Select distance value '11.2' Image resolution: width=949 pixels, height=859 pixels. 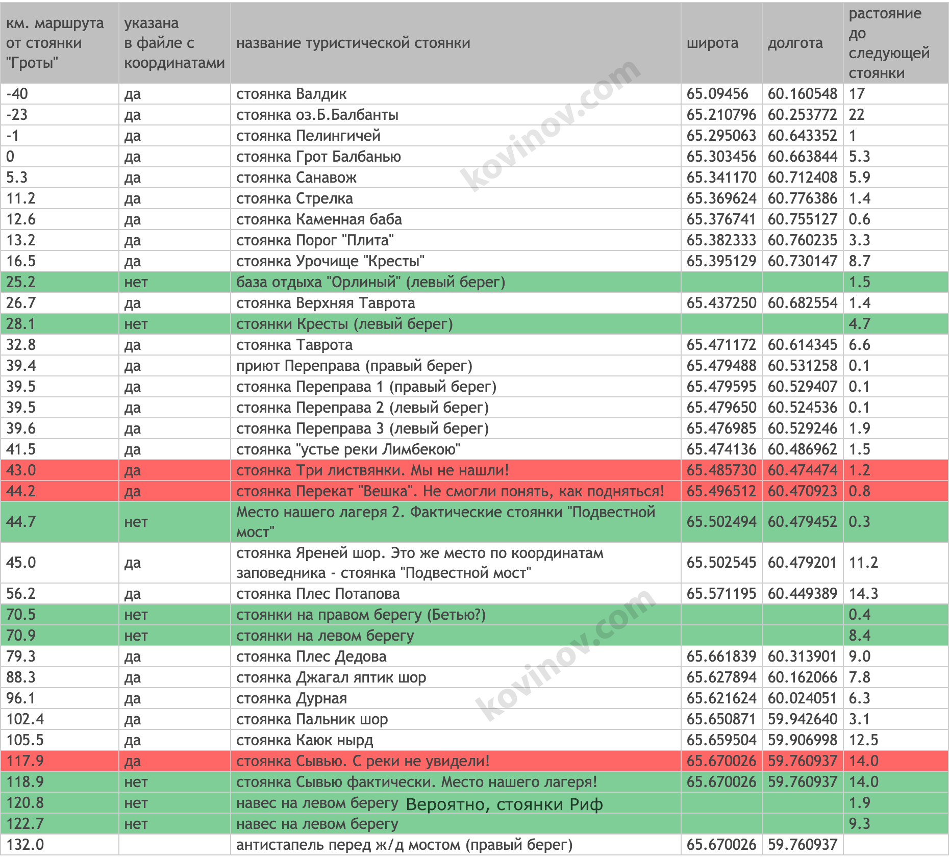click(863, 563)
